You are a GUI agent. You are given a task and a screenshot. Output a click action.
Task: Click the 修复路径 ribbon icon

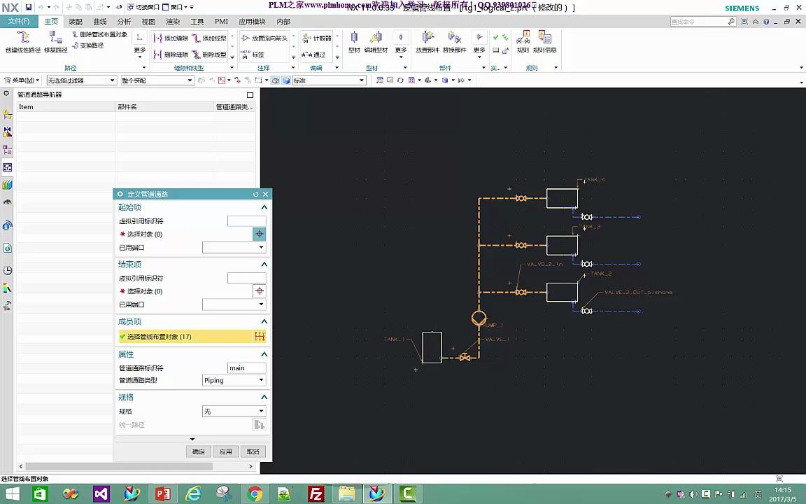[x=56, y=38]
